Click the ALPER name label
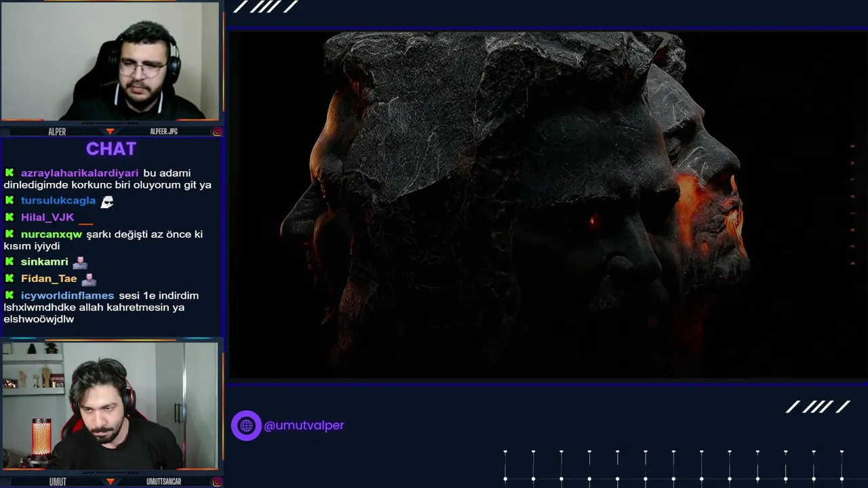 point(58,131)
